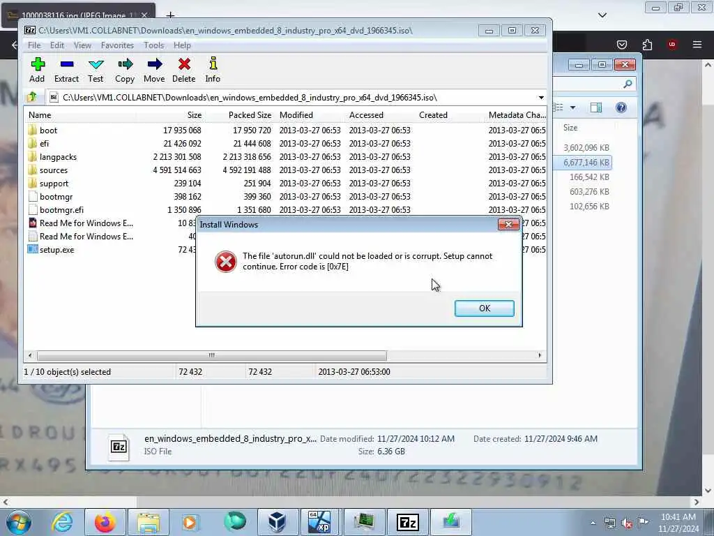Image resolution: width=714 pixels, height=536 pixels.
Task: Open the Help menu
Action: tap(182, 45)
